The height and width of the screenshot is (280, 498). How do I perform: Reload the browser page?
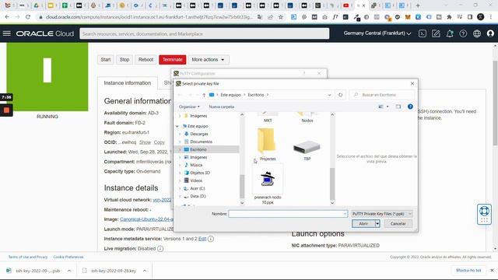click(x=28, y=17)
